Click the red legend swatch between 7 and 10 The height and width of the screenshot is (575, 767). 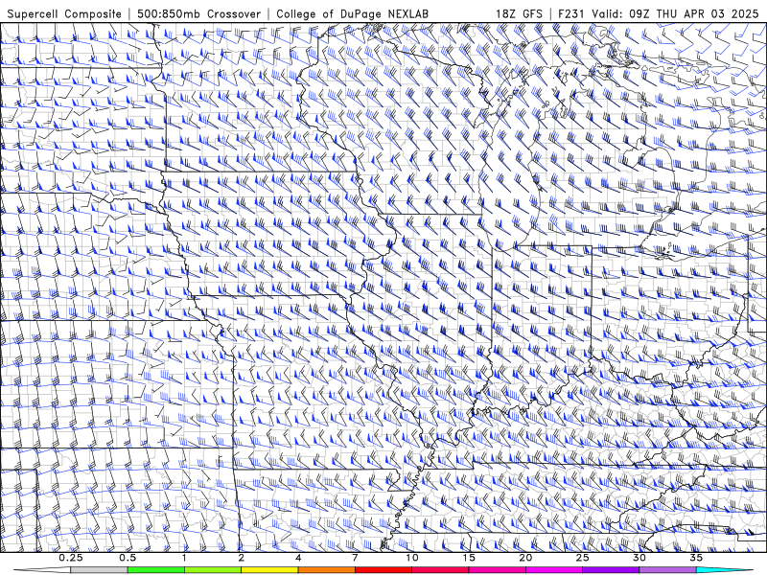click(383, 570)
